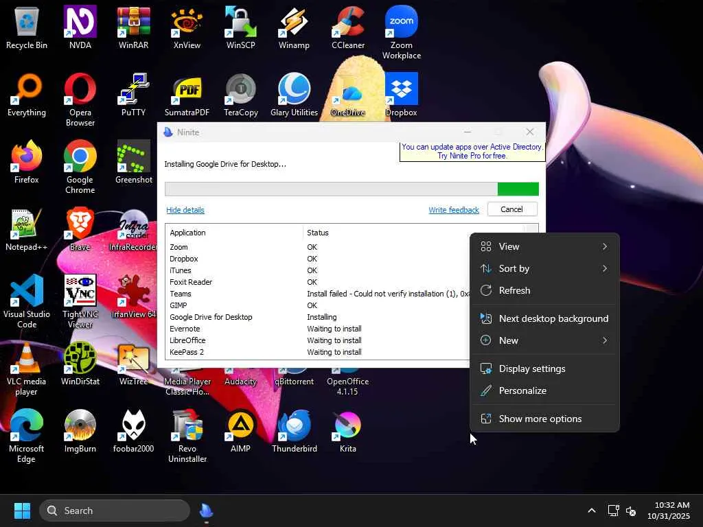703x527 pixels.
Task: Click the SumatraPDF desktop icon
Action: click(x=187, y=95)
